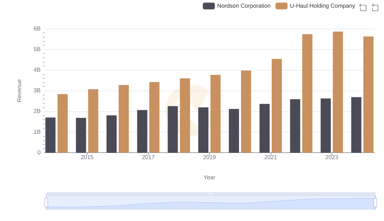Click the '2017' x-axis label
Image resolution: width=384 pixels, height=221 pixels.
pos(148,157)
